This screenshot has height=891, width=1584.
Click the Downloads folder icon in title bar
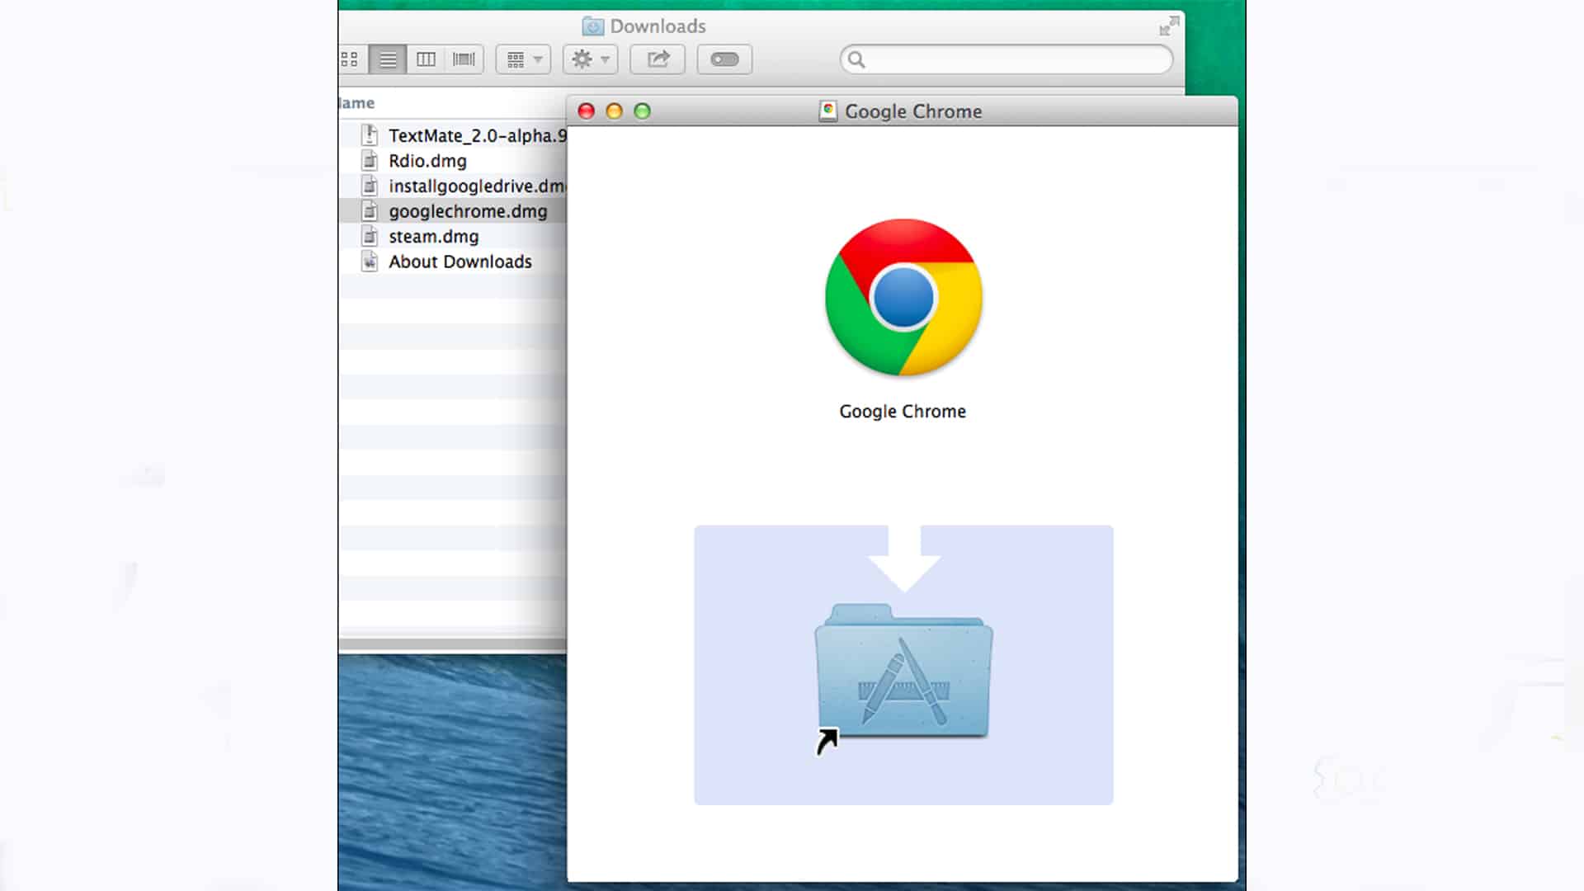(x=592, y=26)
